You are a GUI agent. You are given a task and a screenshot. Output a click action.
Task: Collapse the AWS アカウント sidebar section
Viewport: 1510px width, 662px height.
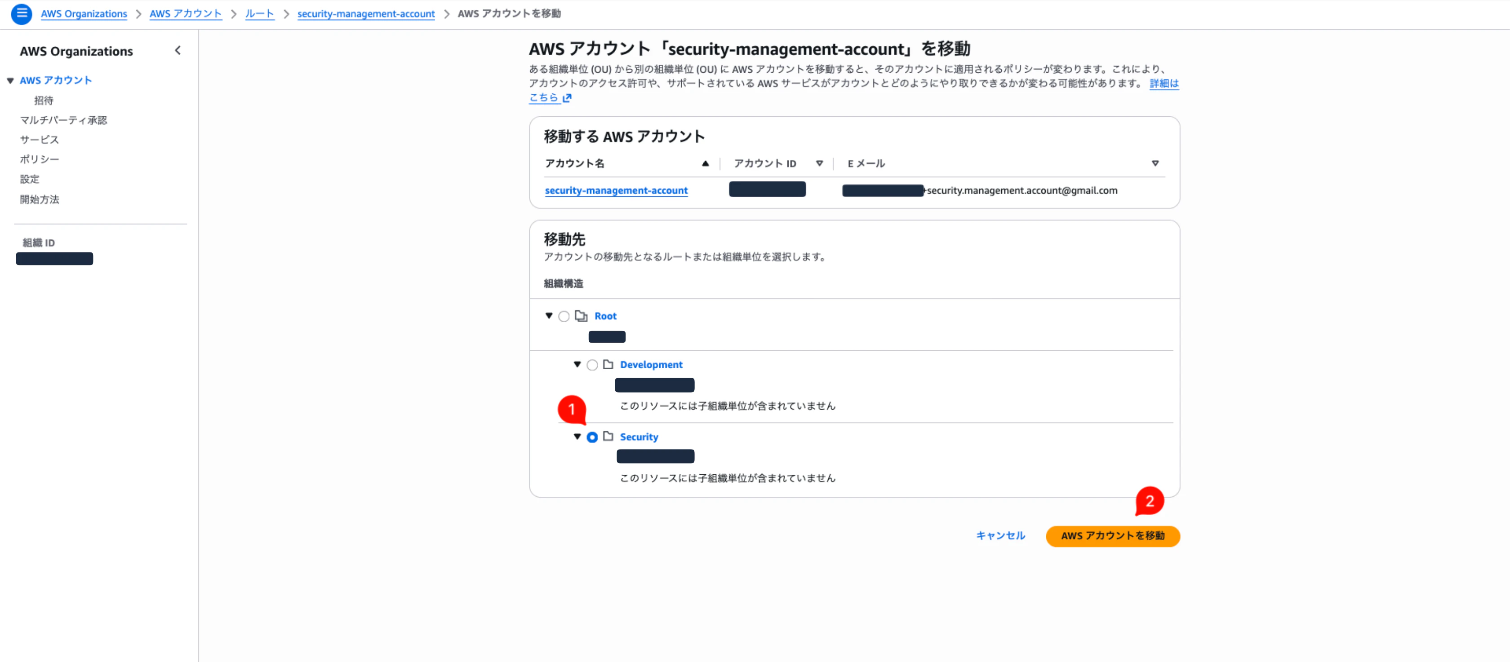coord(9,80)
